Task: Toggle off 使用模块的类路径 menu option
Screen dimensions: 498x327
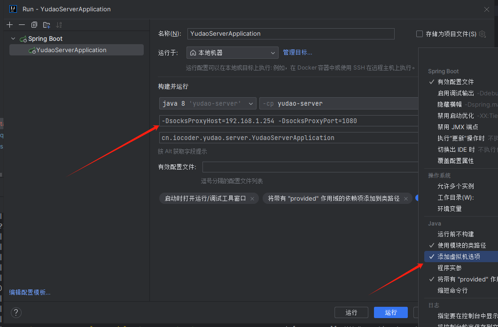Action: pos(461,245)
